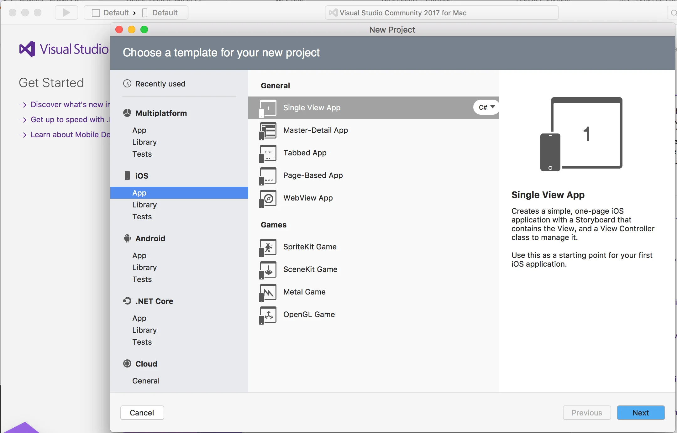677x433 pixels.
Task: Select the SpriteKit Game template icon
Action: point(268,247)
